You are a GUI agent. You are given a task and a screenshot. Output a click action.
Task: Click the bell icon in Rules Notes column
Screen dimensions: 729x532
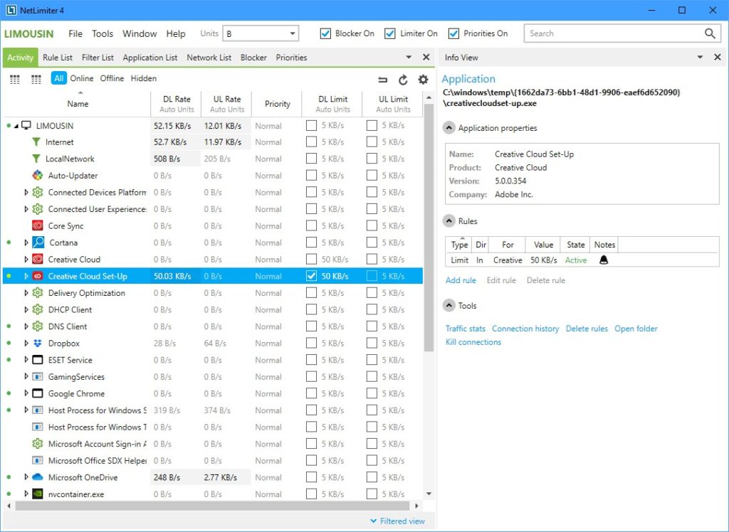point(604,260)
